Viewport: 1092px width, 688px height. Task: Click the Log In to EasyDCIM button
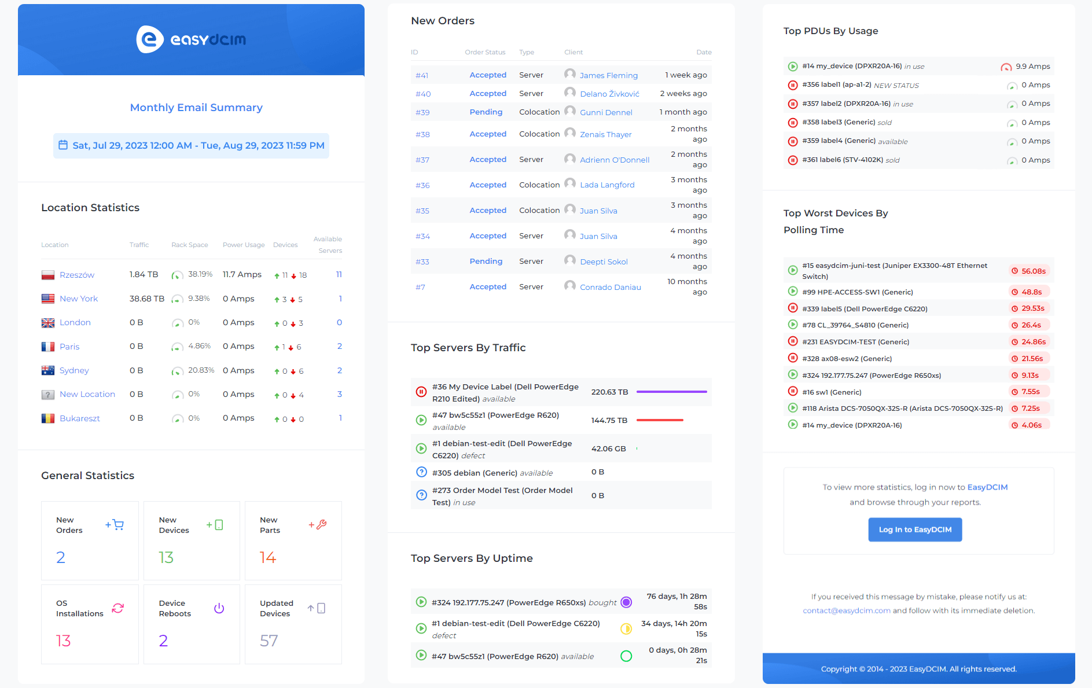point(915,529)
